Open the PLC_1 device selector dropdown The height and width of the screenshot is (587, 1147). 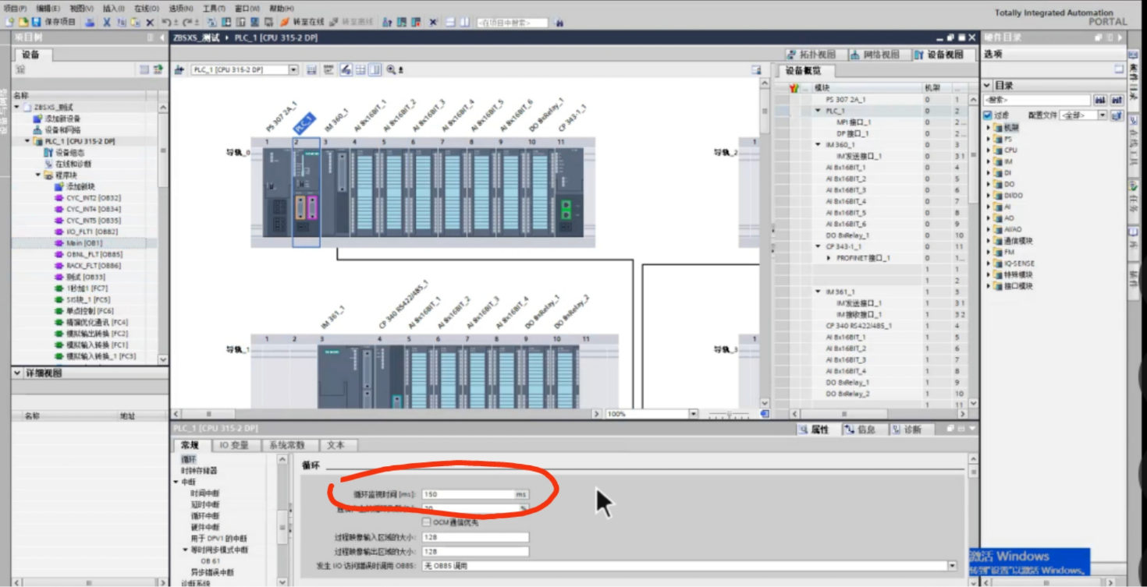293,70
